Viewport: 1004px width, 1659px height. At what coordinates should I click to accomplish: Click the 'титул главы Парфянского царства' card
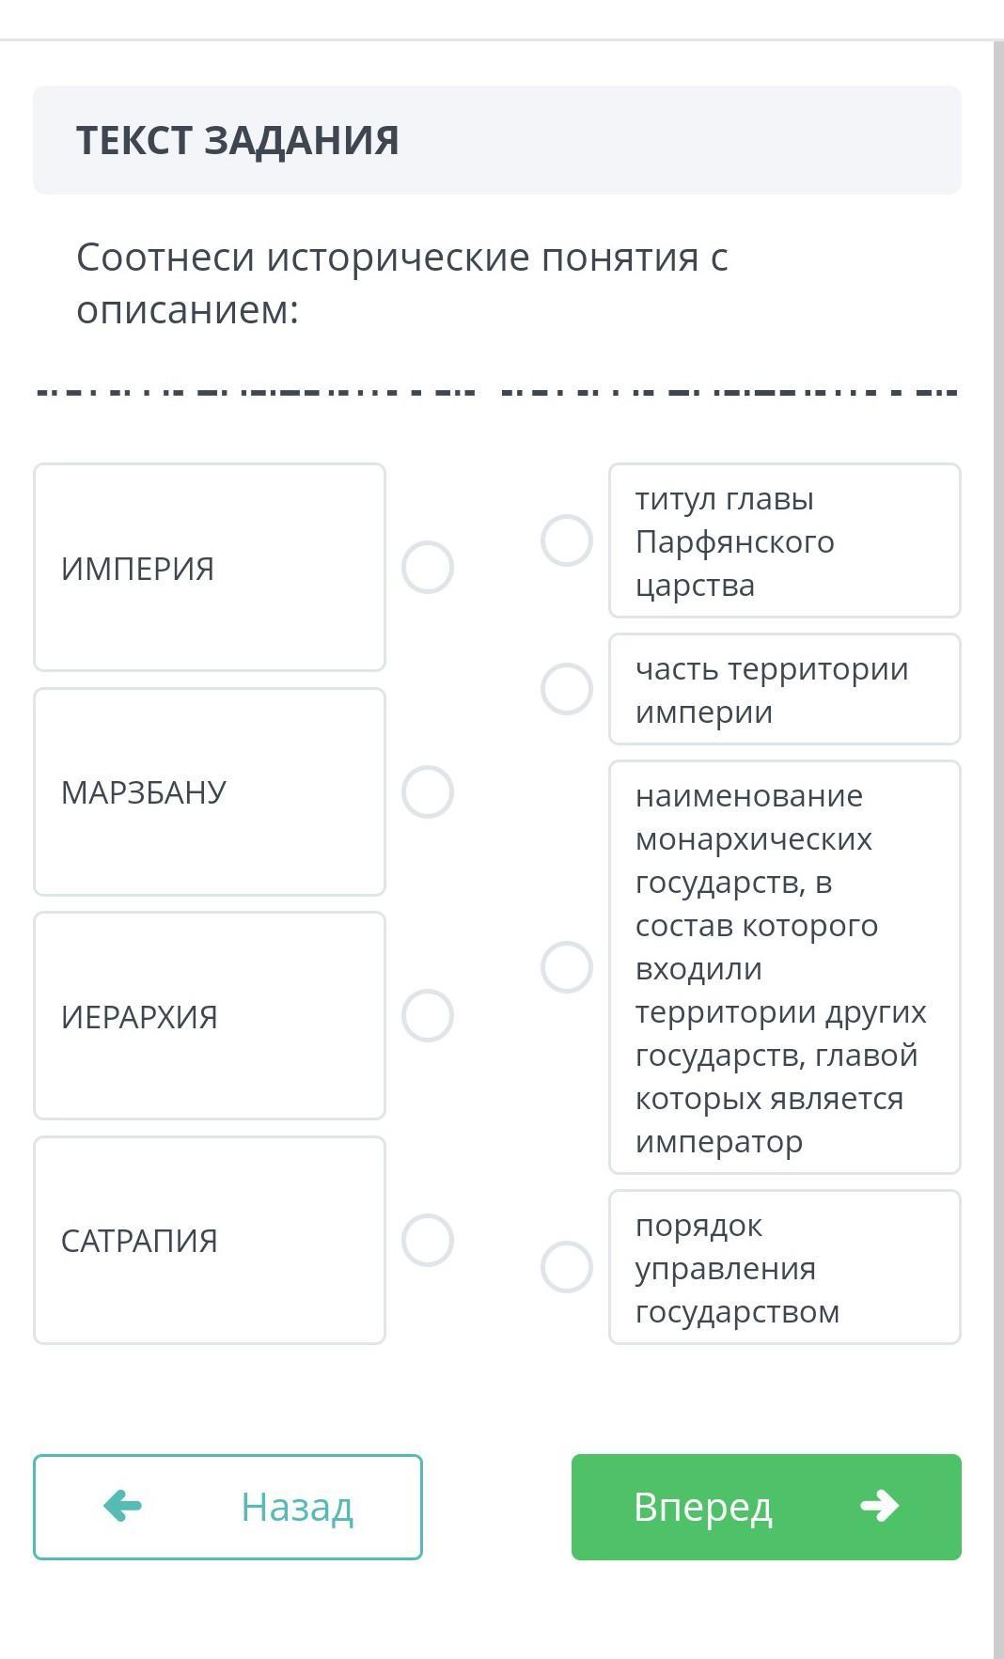pyautogui.click(x=784, y=540)
